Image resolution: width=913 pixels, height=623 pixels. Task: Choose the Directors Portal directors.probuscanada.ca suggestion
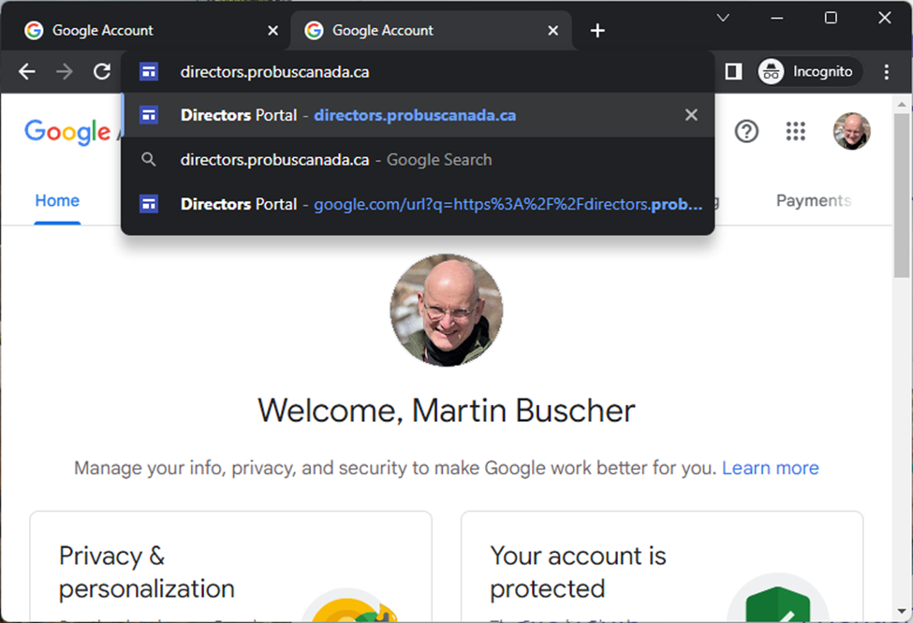(x=418, y=115)
